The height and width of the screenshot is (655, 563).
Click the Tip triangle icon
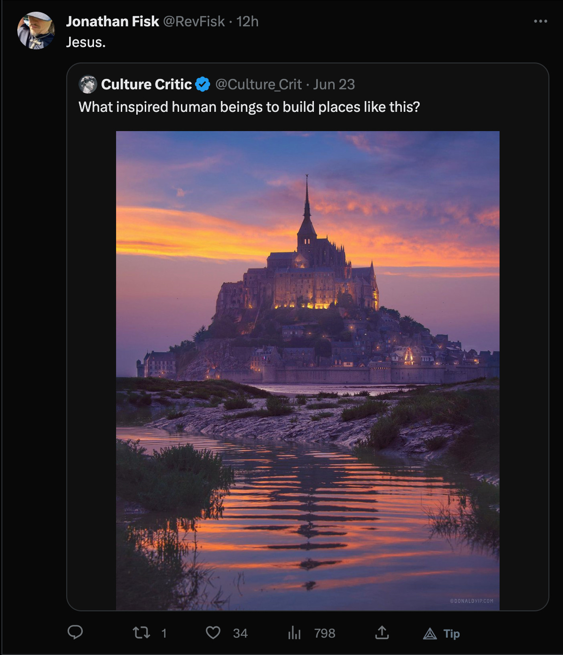pos(430,634)
